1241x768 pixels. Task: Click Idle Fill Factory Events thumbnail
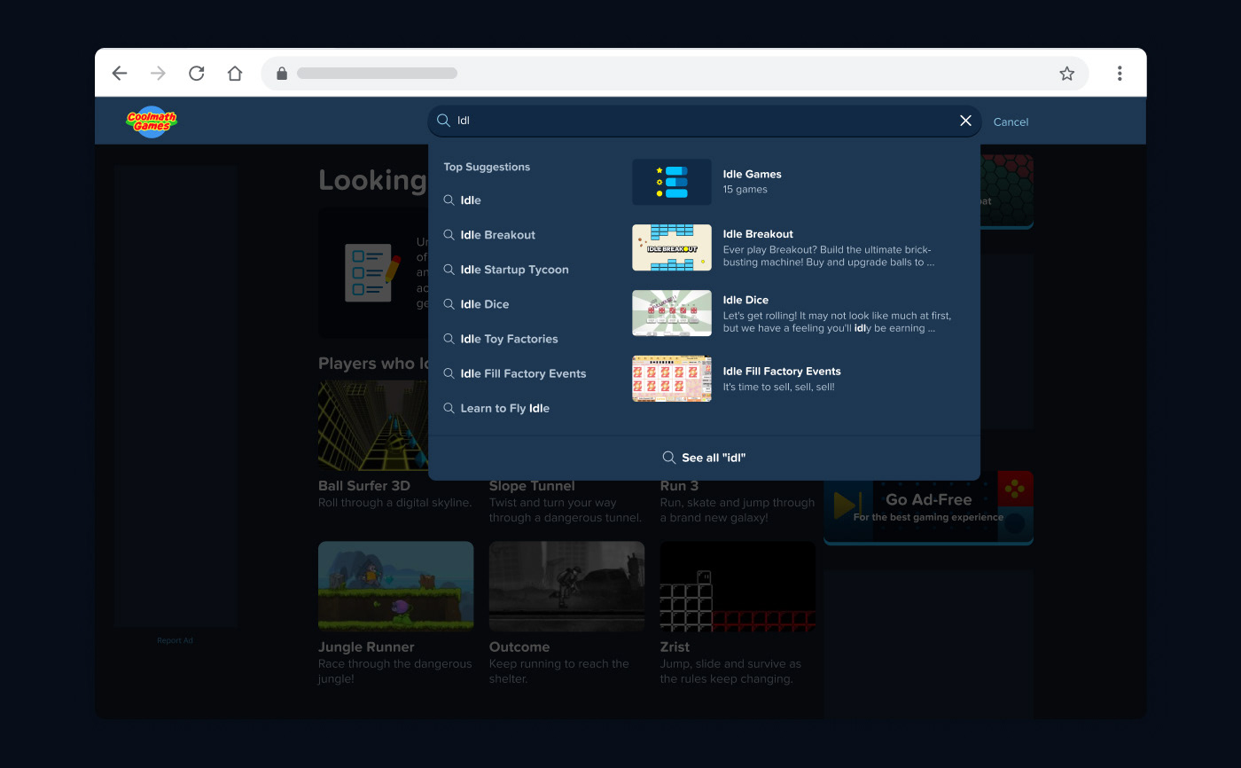tap(672, 379)
